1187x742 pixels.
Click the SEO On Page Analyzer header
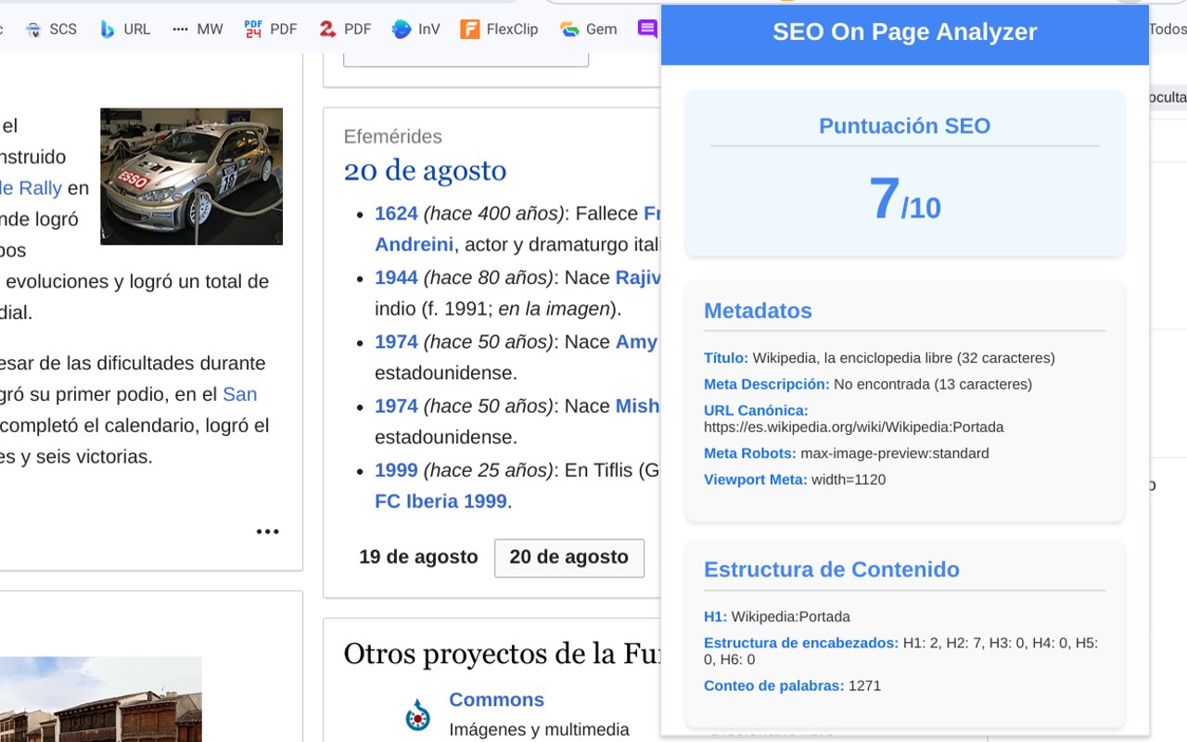coord(904,32)
